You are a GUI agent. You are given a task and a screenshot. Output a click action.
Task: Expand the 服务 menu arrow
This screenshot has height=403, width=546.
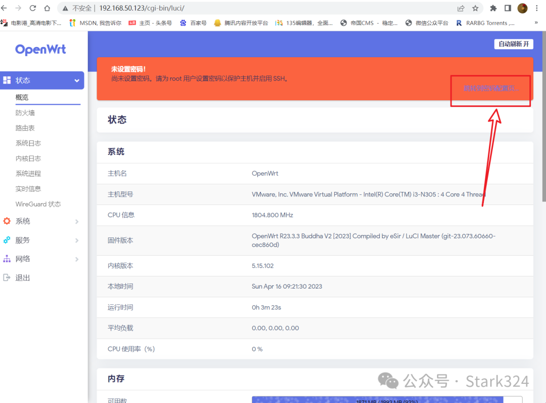pyautogui.click(x=77, y=240)
